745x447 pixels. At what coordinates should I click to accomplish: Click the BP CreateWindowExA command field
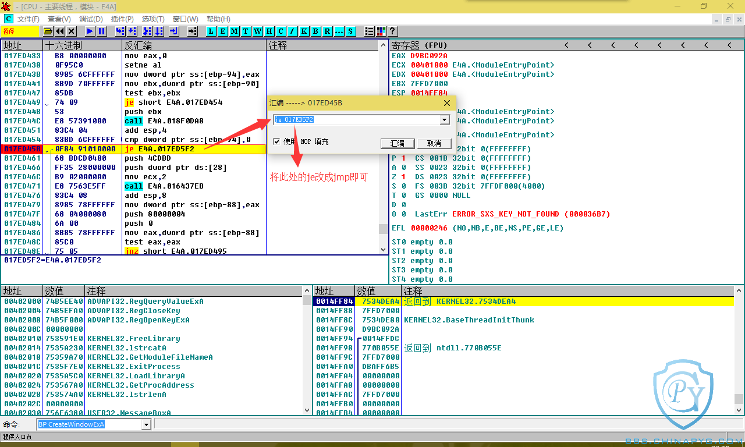click(x=90, y=424)
